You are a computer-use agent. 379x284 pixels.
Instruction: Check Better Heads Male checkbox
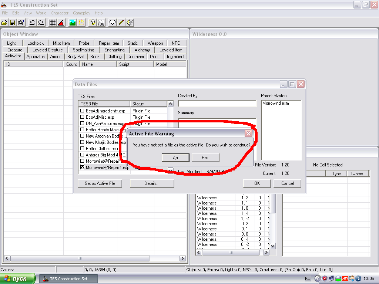click(82, 129)
